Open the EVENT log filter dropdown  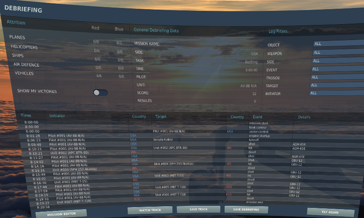(x=337, y=69)
